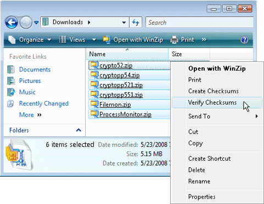The width and height of the screenshot is (264, 204).
Task: Show more toolbar commands chevron
Action: pos(204,39)
